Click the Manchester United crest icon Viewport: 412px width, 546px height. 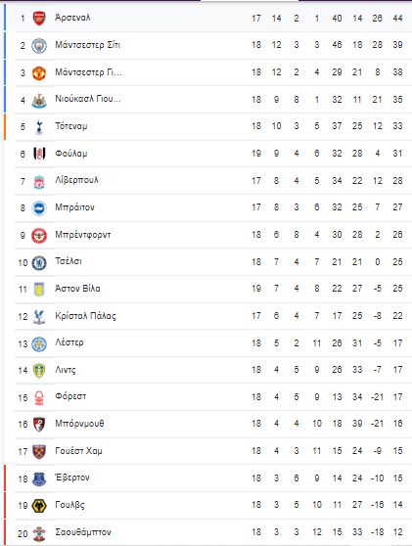[x=39, y=73]
